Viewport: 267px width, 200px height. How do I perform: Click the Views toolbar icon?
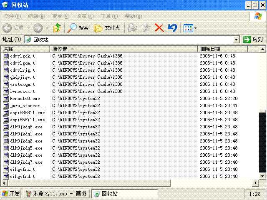click(x=188, y=28)
